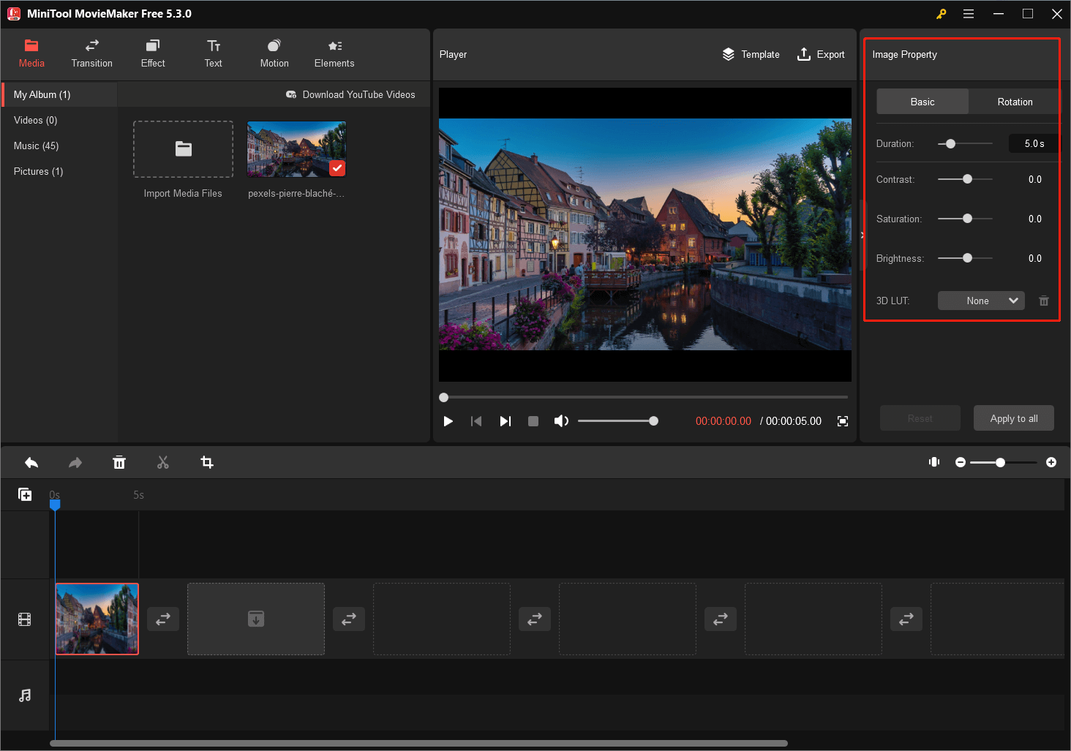
Task: Stop the playback
Action: click(x=533, y=421)
